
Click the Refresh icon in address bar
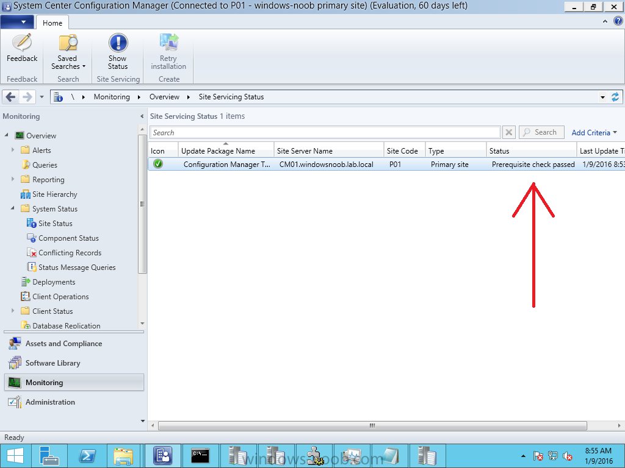click(x=615, y=97)
